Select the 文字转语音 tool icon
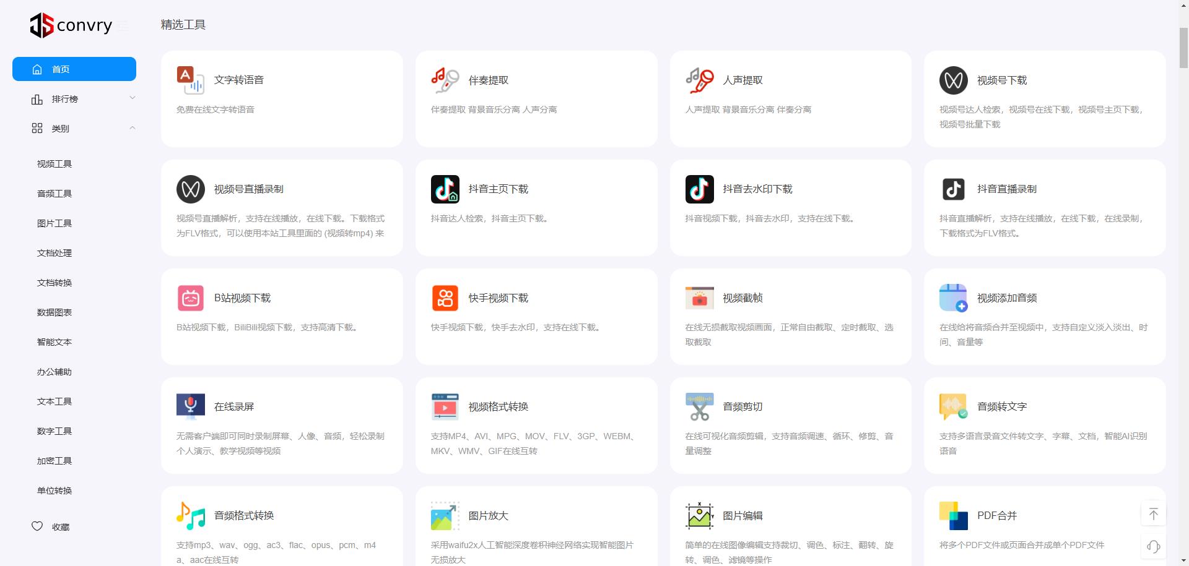This screenshot has height=566, width=1189. 190,80
